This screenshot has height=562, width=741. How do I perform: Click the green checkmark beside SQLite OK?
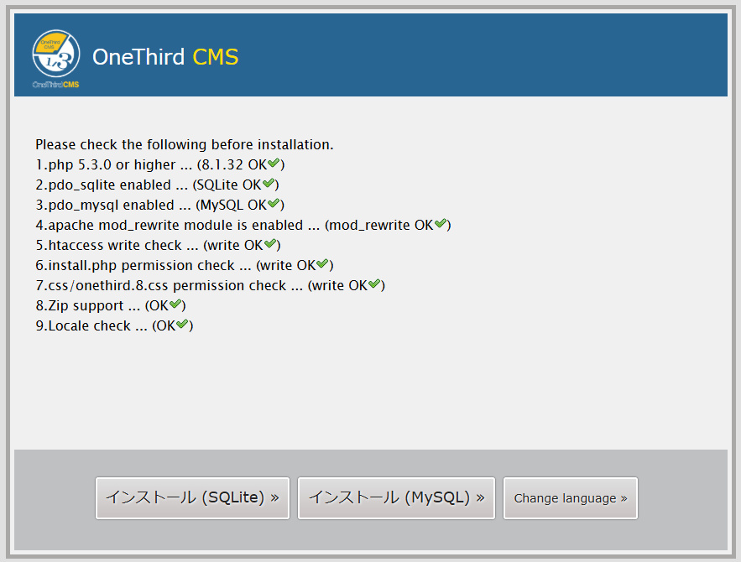tap(269, 185)
